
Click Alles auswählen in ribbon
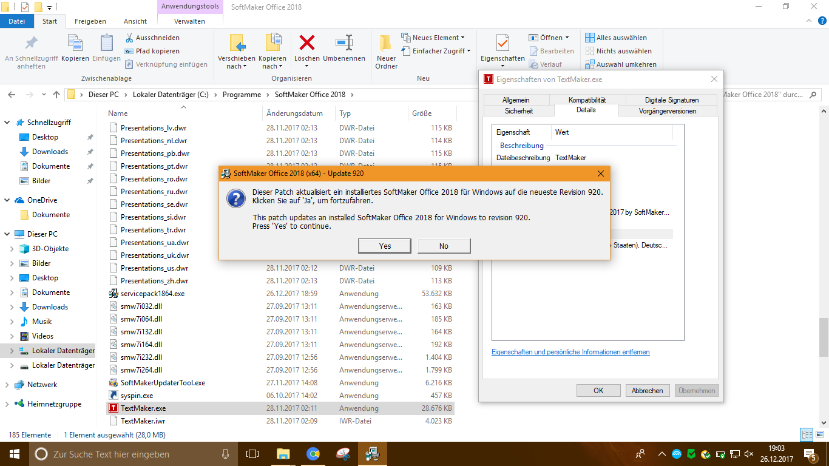click(616, 38)
